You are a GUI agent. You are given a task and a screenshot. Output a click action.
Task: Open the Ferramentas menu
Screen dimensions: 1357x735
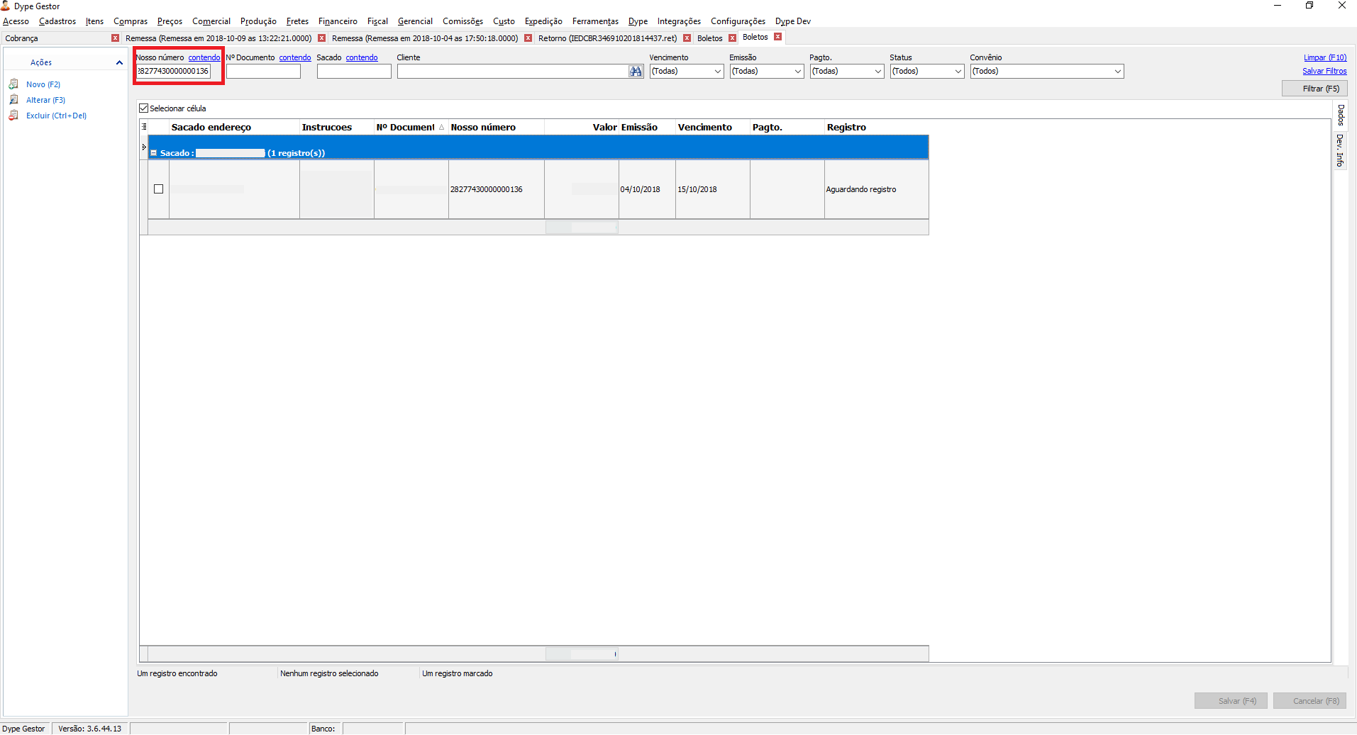click(595, 21)
